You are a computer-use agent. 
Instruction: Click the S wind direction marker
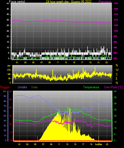tap(117, 74)
